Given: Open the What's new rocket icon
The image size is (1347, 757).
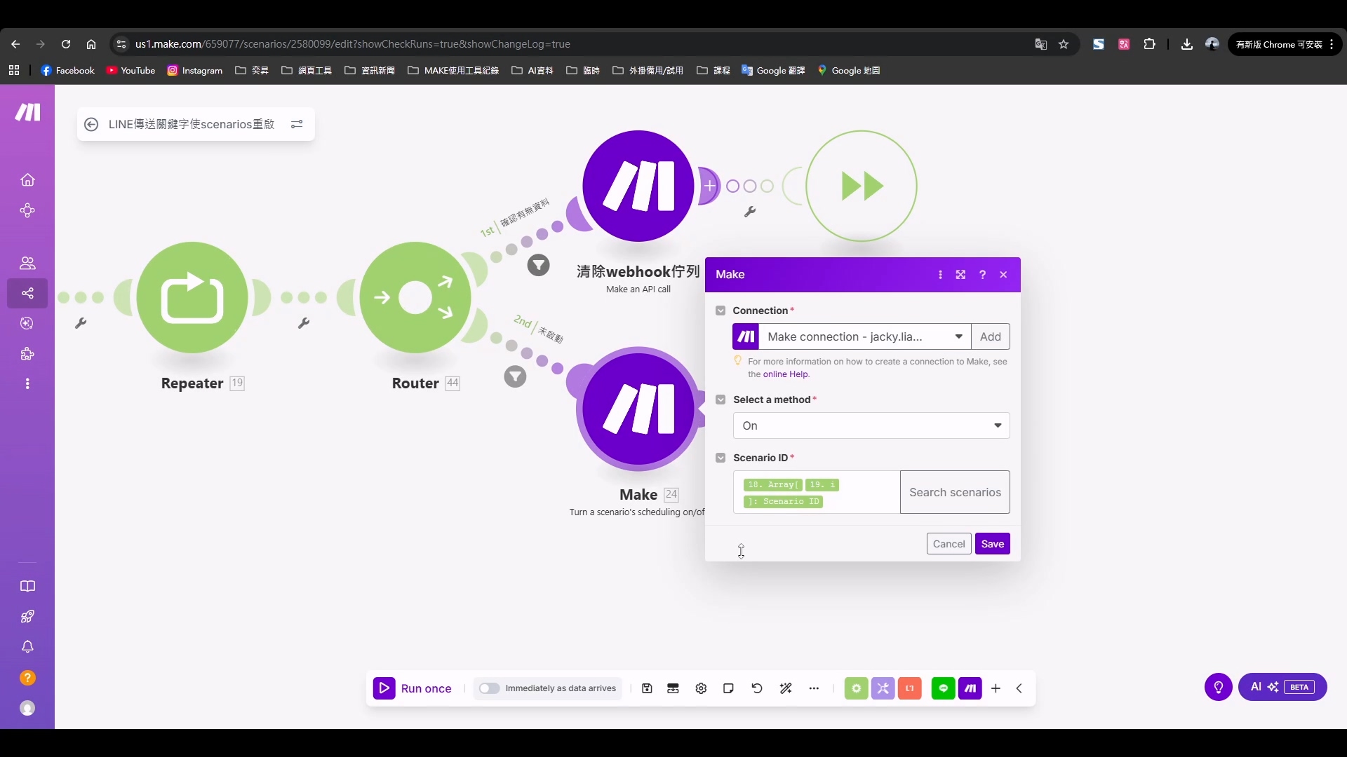Looking at the screenshot, I should [27, 617].
